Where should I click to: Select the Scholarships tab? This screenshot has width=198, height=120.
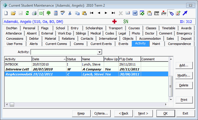click(x=94, y=28)
